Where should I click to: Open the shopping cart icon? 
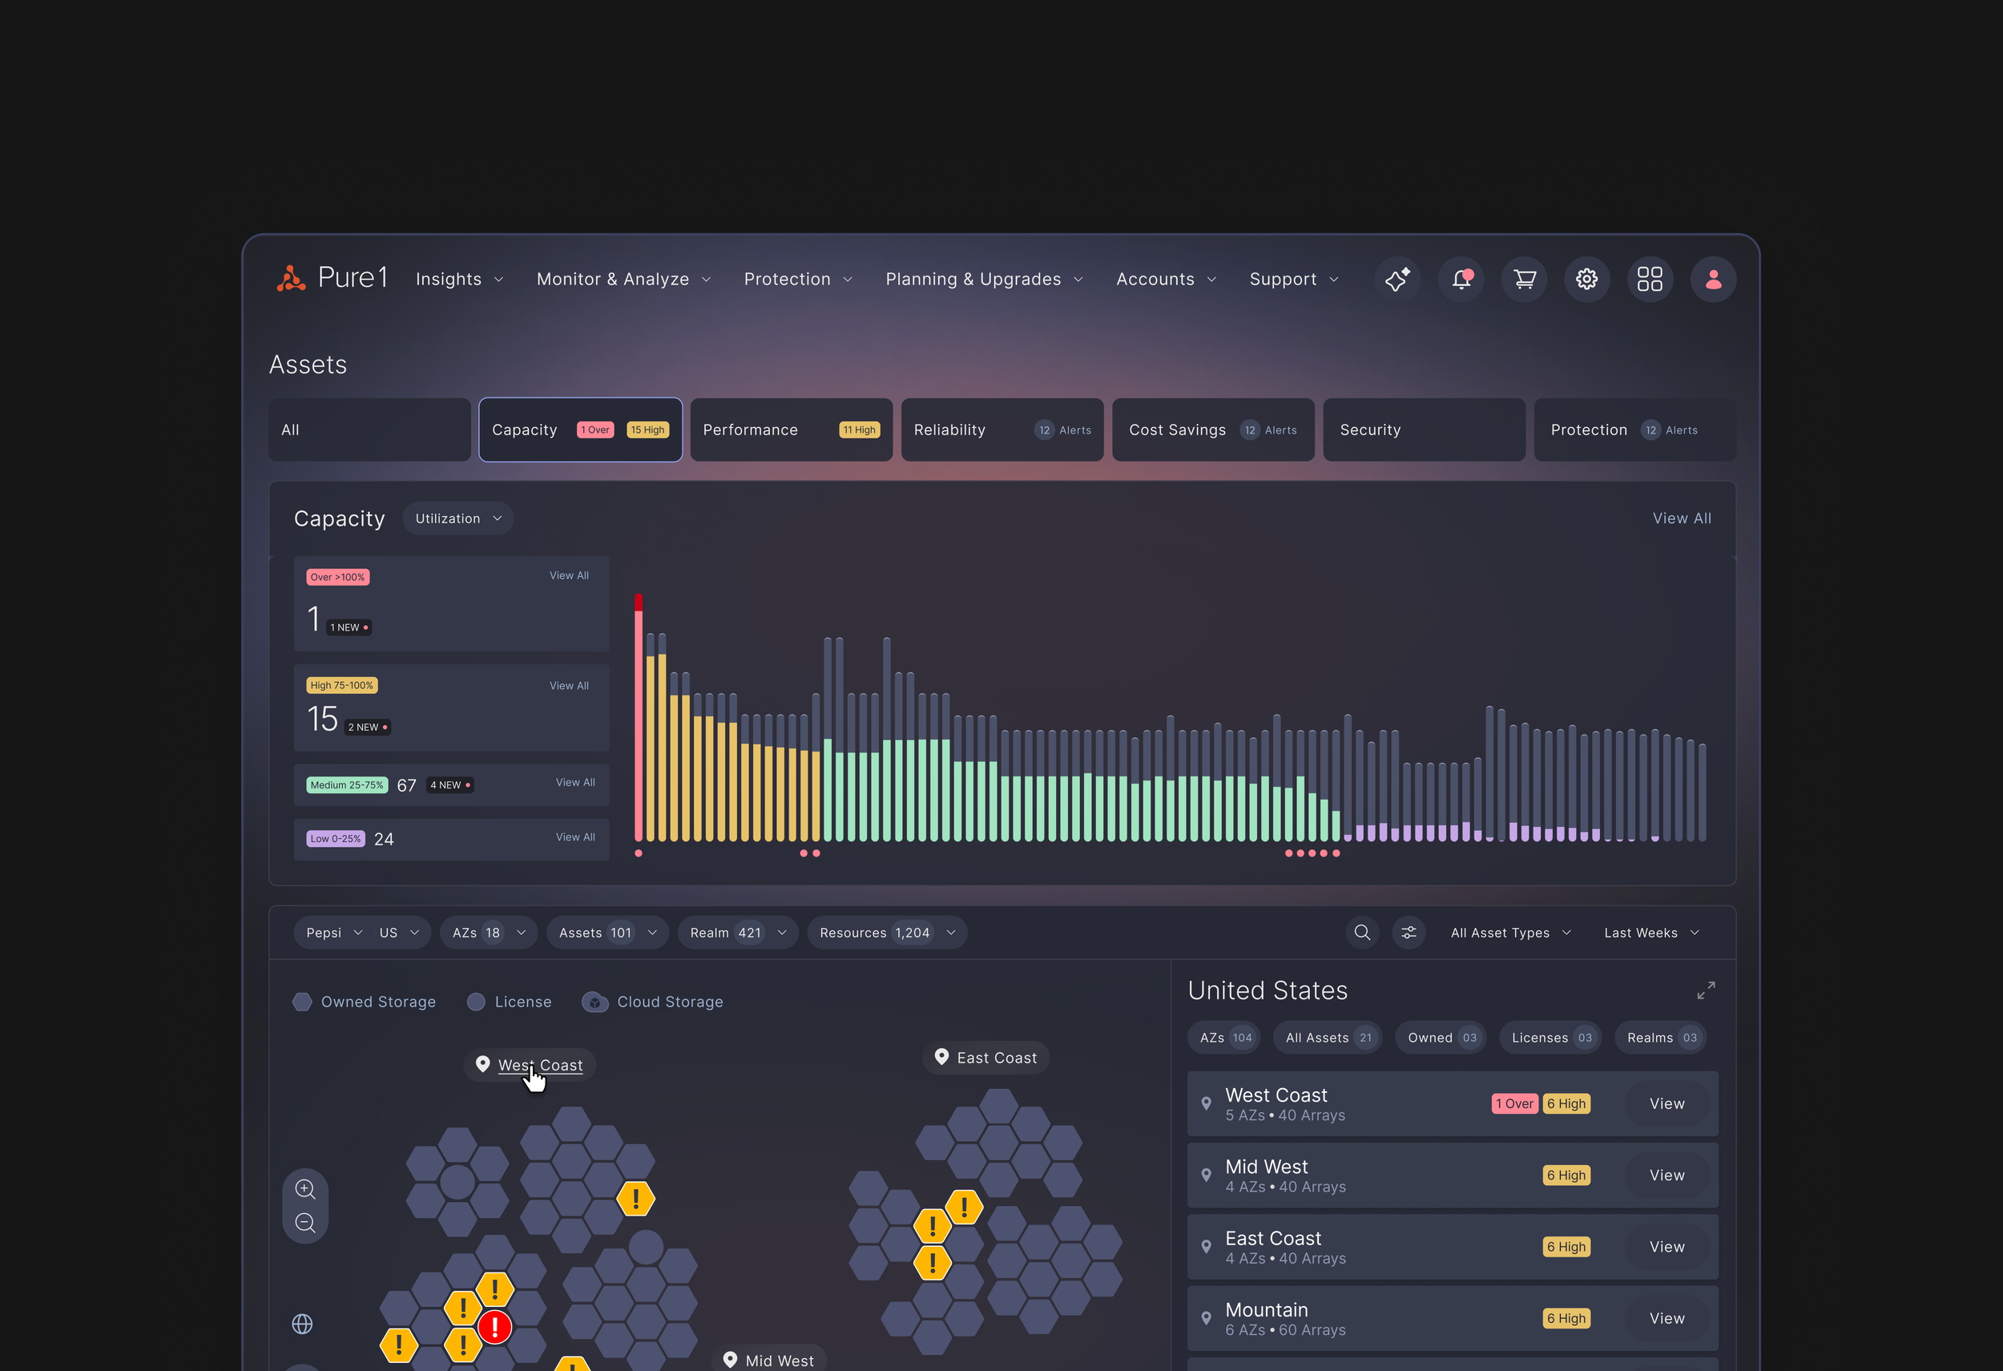(x=1524, y=279)
